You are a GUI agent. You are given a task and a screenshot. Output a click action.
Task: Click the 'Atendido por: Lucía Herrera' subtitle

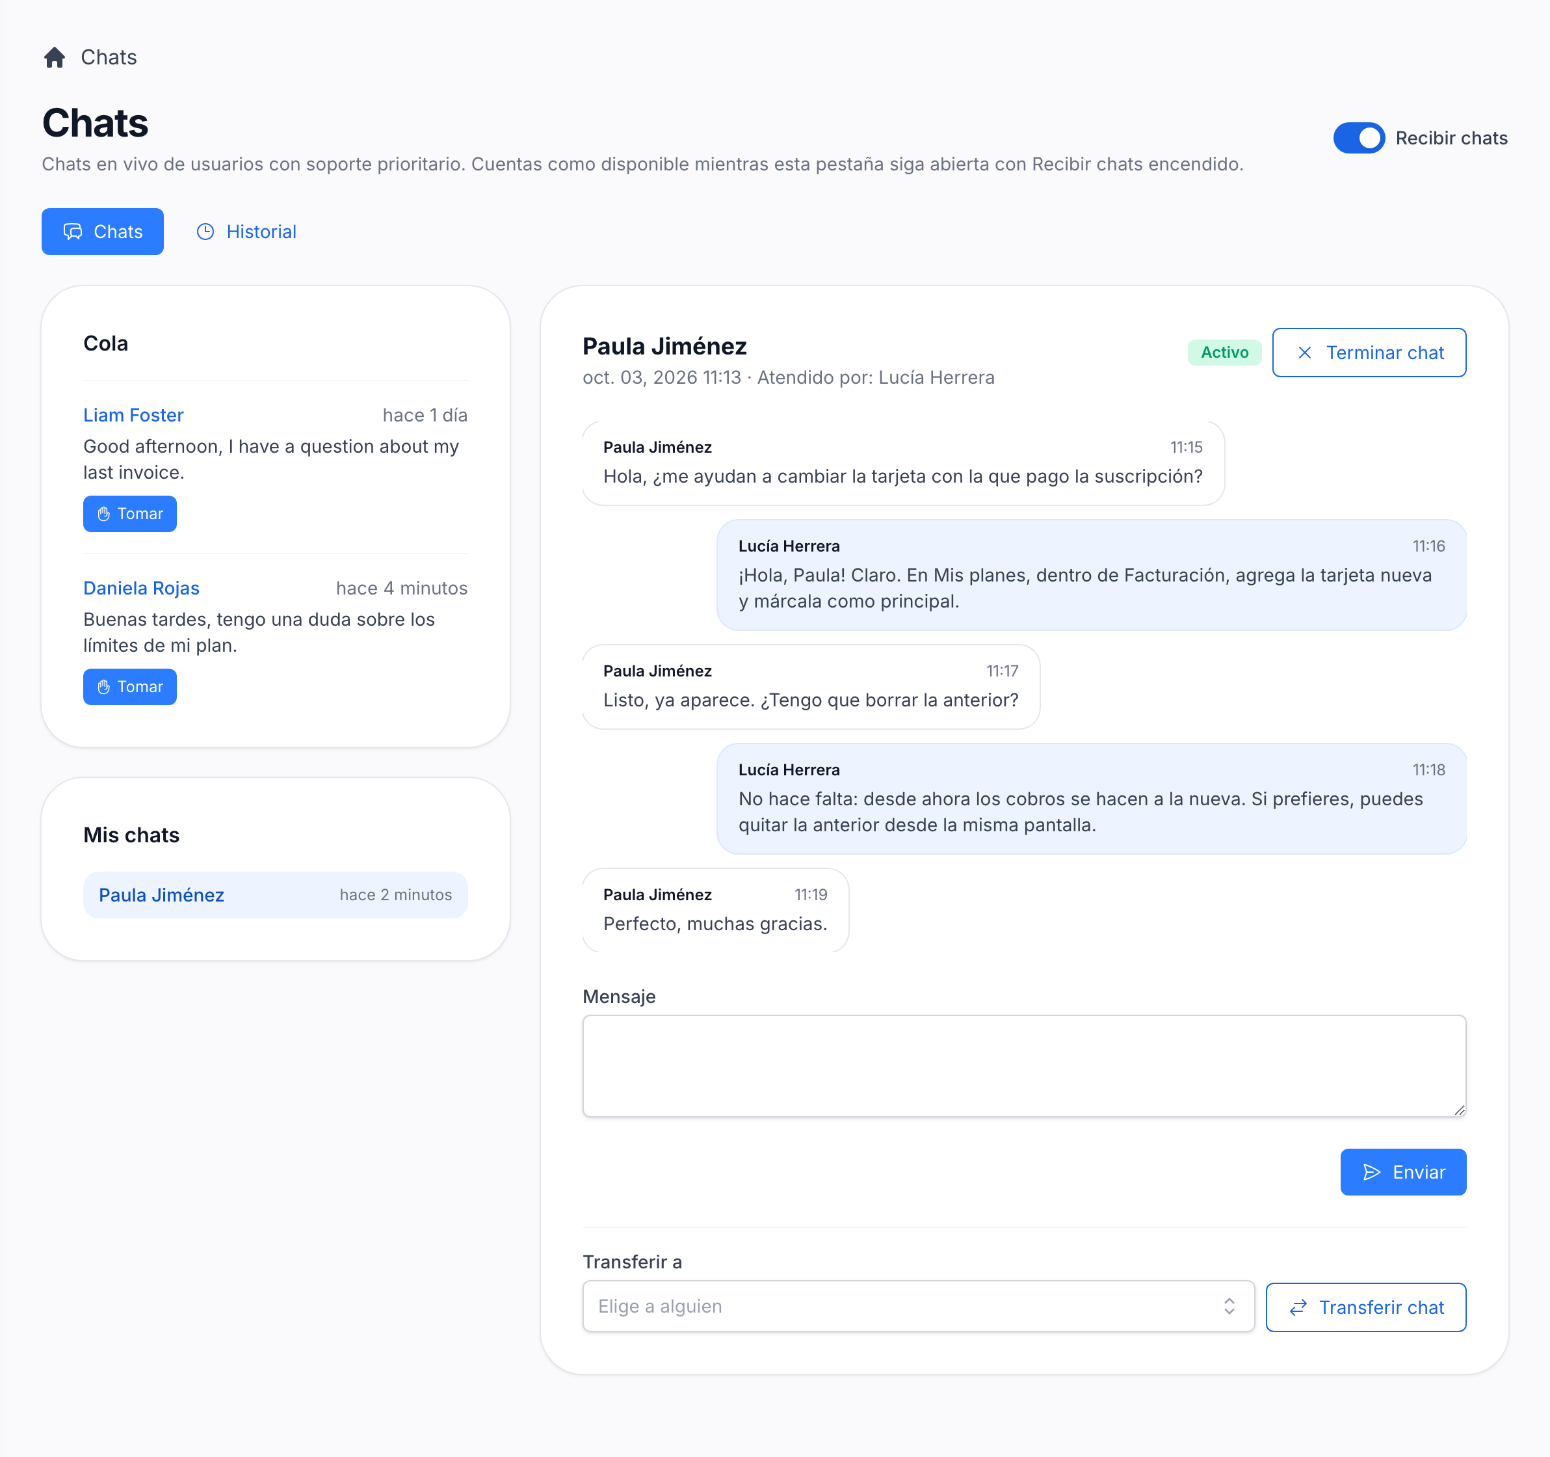click(876, 377)
